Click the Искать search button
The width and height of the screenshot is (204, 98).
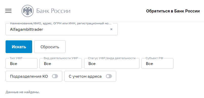pos(19,47)
